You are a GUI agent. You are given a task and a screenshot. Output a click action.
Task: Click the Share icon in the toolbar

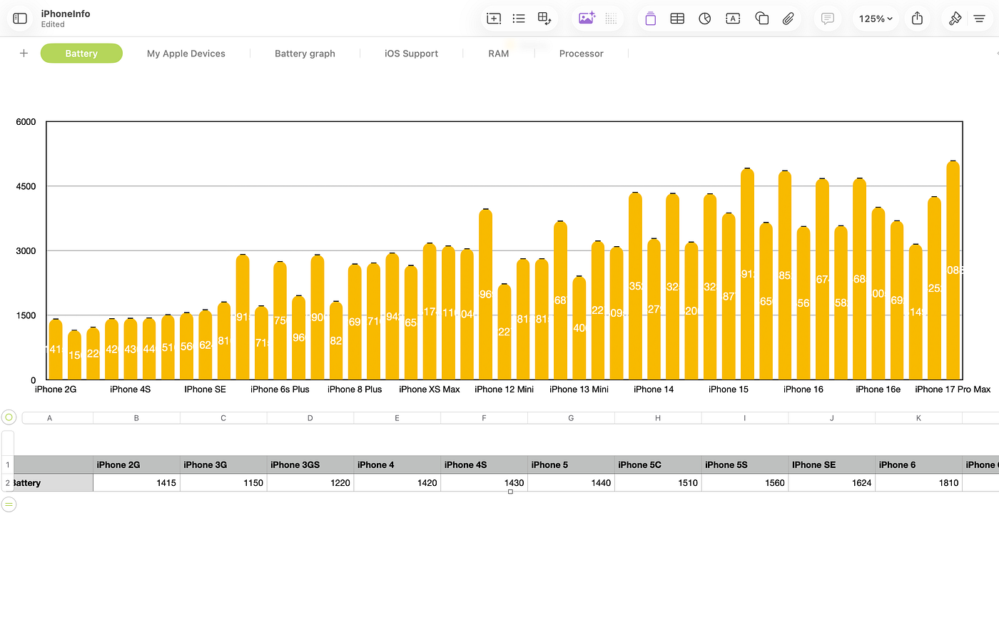(918, 19)
